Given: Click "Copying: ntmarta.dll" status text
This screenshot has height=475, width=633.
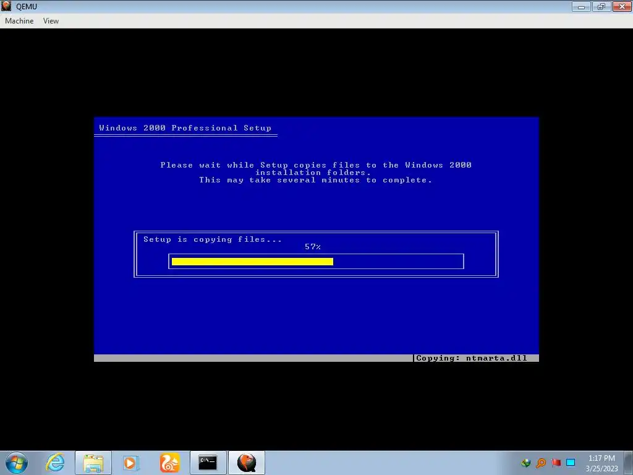Looking at the screenshot, I should click(472, 358).
